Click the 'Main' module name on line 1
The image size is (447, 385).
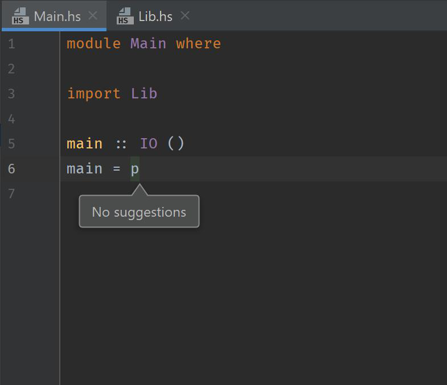click(x=148, y=44)
